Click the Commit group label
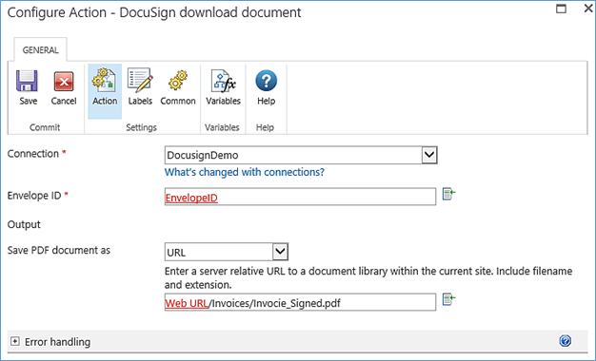 coord(45,127)
